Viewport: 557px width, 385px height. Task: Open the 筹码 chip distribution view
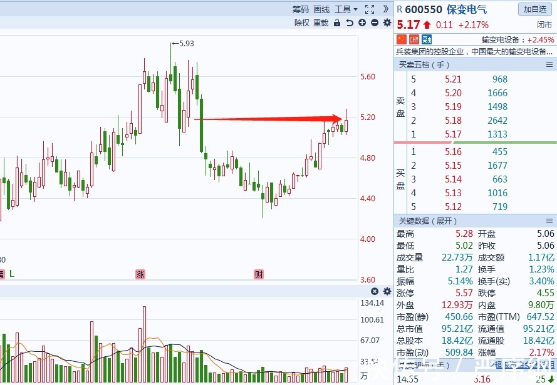coord(301,9)
